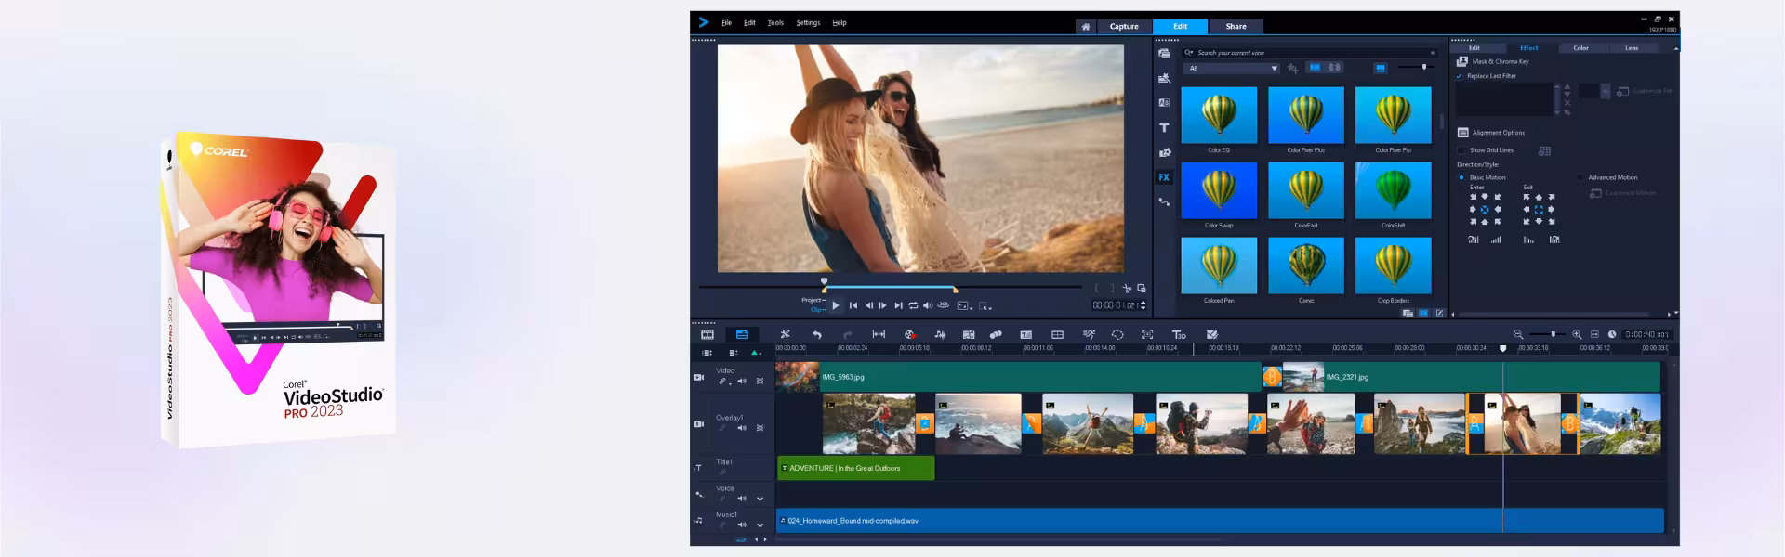1785x557 pixels.
Task: Click the split clip scissors icon
Action: 1127,289
